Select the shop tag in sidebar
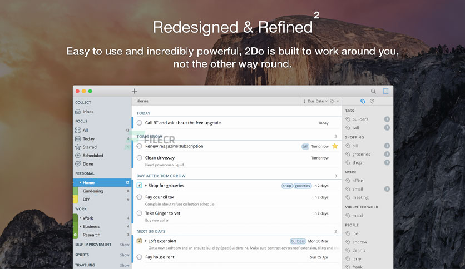465x269 pixels. click(x=357, y=163)
